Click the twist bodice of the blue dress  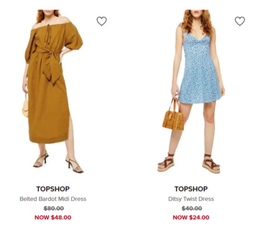pyautogui.click(x=198, y=42)
